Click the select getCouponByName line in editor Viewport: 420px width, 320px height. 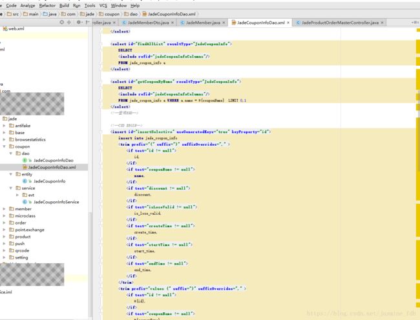click(x=176, y=81)
